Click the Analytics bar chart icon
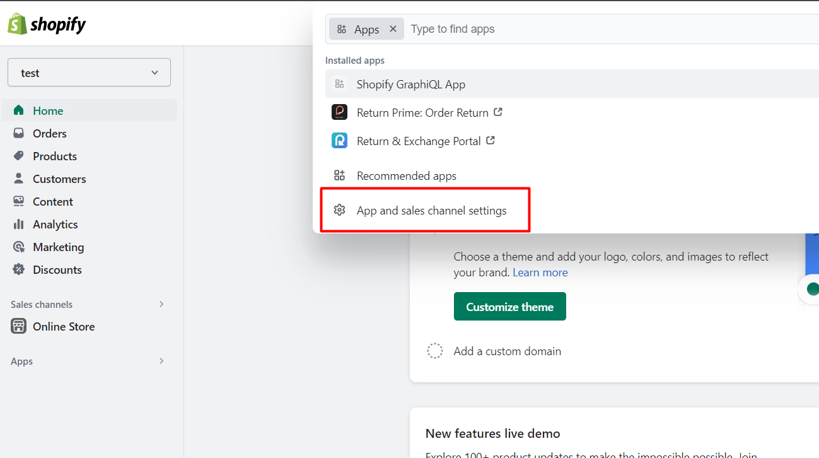 [19, 224]
